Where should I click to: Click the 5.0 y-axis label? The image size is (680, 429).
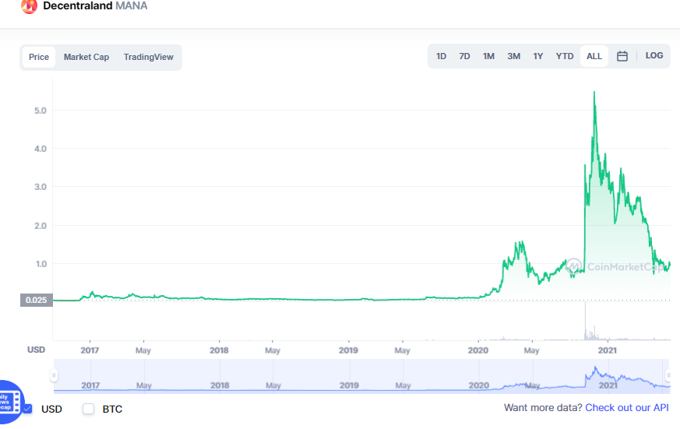[41, 111]
